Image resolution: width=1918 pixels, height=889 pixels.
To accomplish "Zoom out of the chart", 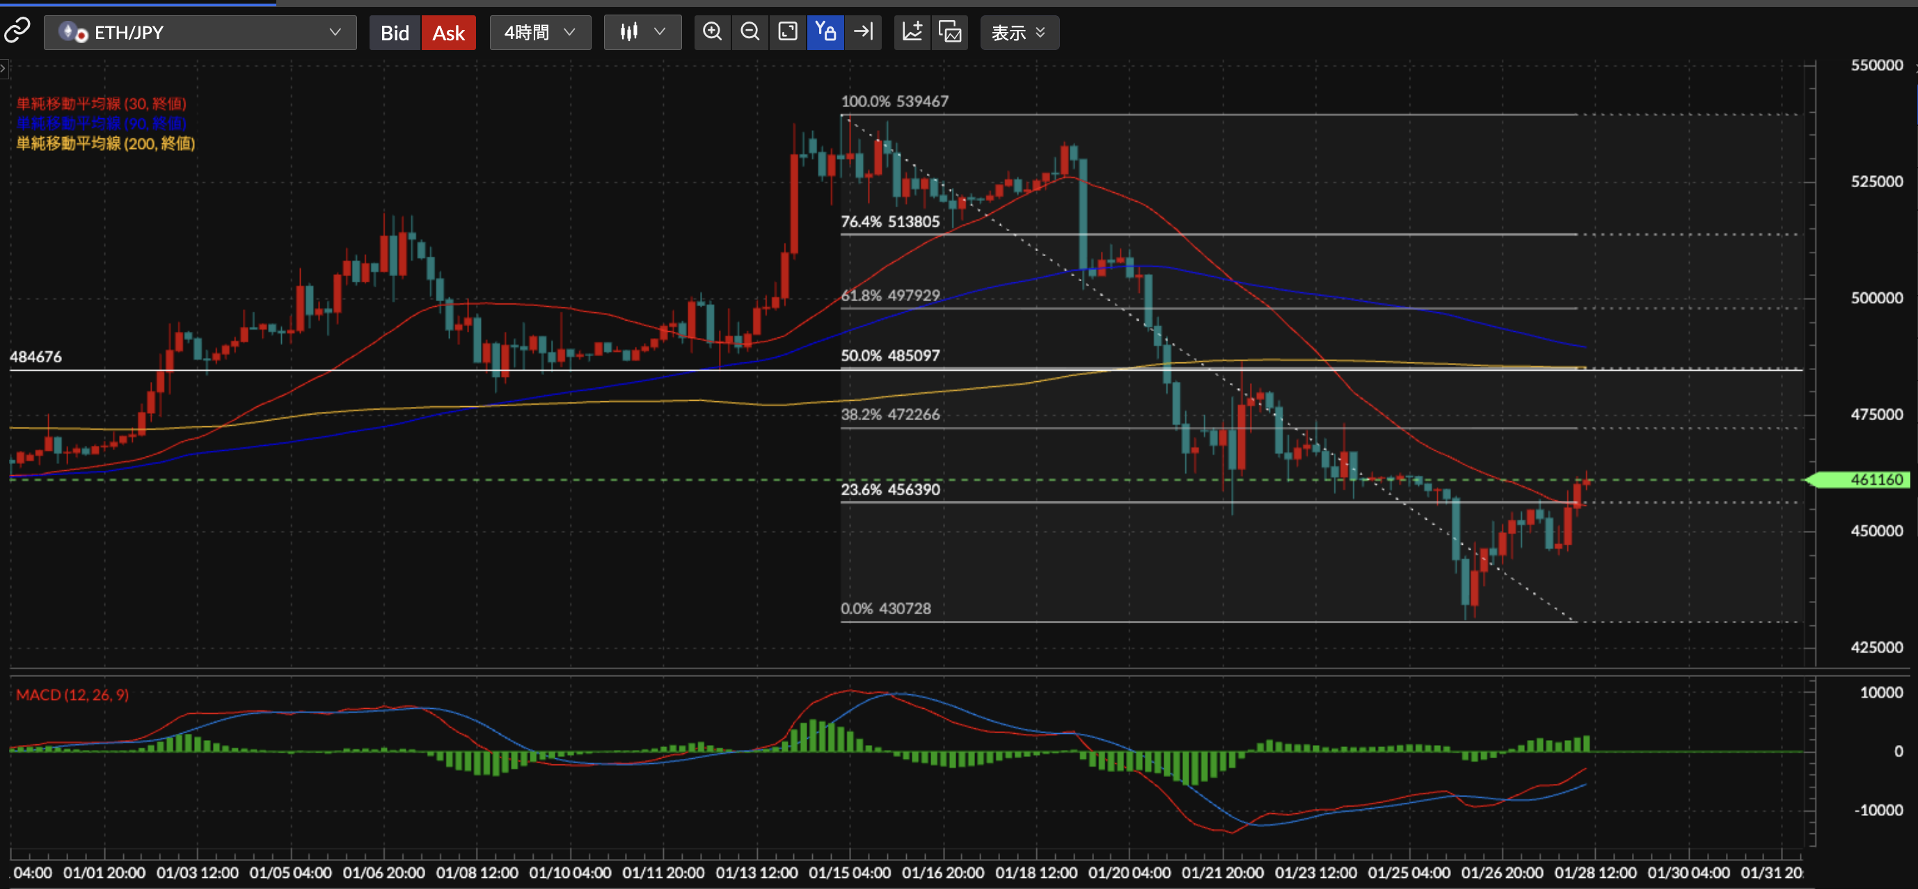I will pyautogui.click(x=750, y=32).
